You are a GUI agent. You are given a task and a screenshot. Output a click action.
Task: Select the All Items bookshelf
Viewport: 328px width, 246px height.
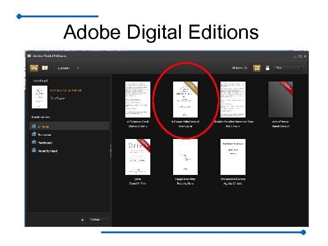pyautogui.click(x=69, y=126)
